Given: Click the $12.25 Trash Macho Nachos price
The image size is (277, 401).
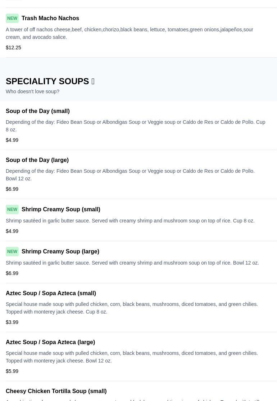Looking at the screenshot, I should coord(13,48).
